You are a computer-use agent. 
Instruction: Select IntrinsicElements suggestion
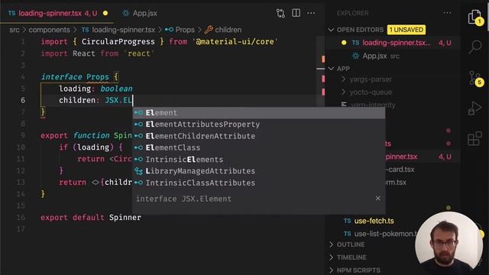point(259,160)
